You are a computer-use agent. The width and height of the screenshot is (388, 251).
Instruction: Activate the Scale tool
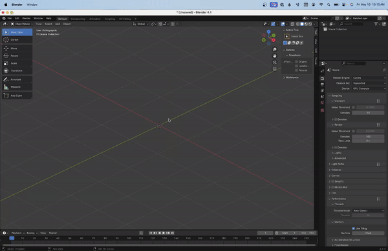pos(17,63)
